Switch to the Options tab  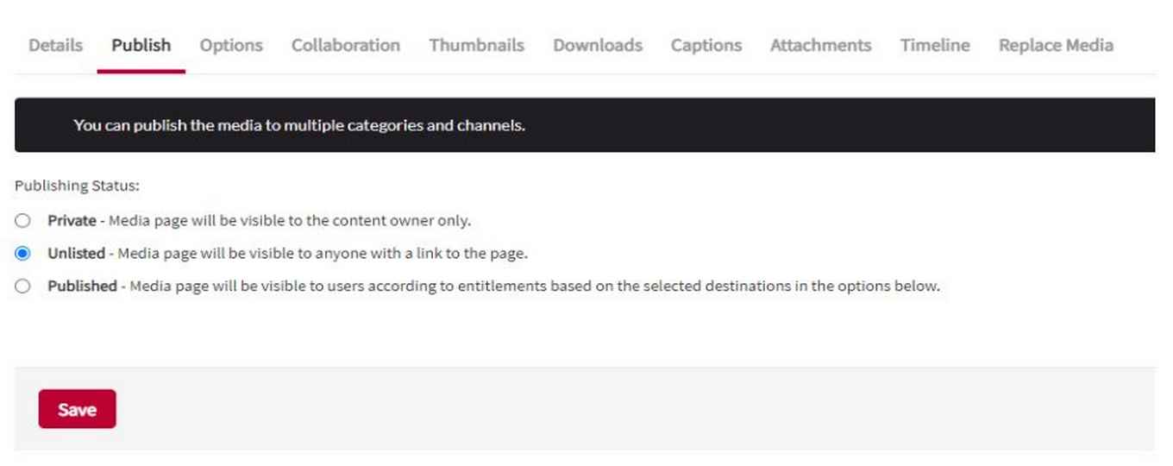pyautogui.click(x=231, y=46)
